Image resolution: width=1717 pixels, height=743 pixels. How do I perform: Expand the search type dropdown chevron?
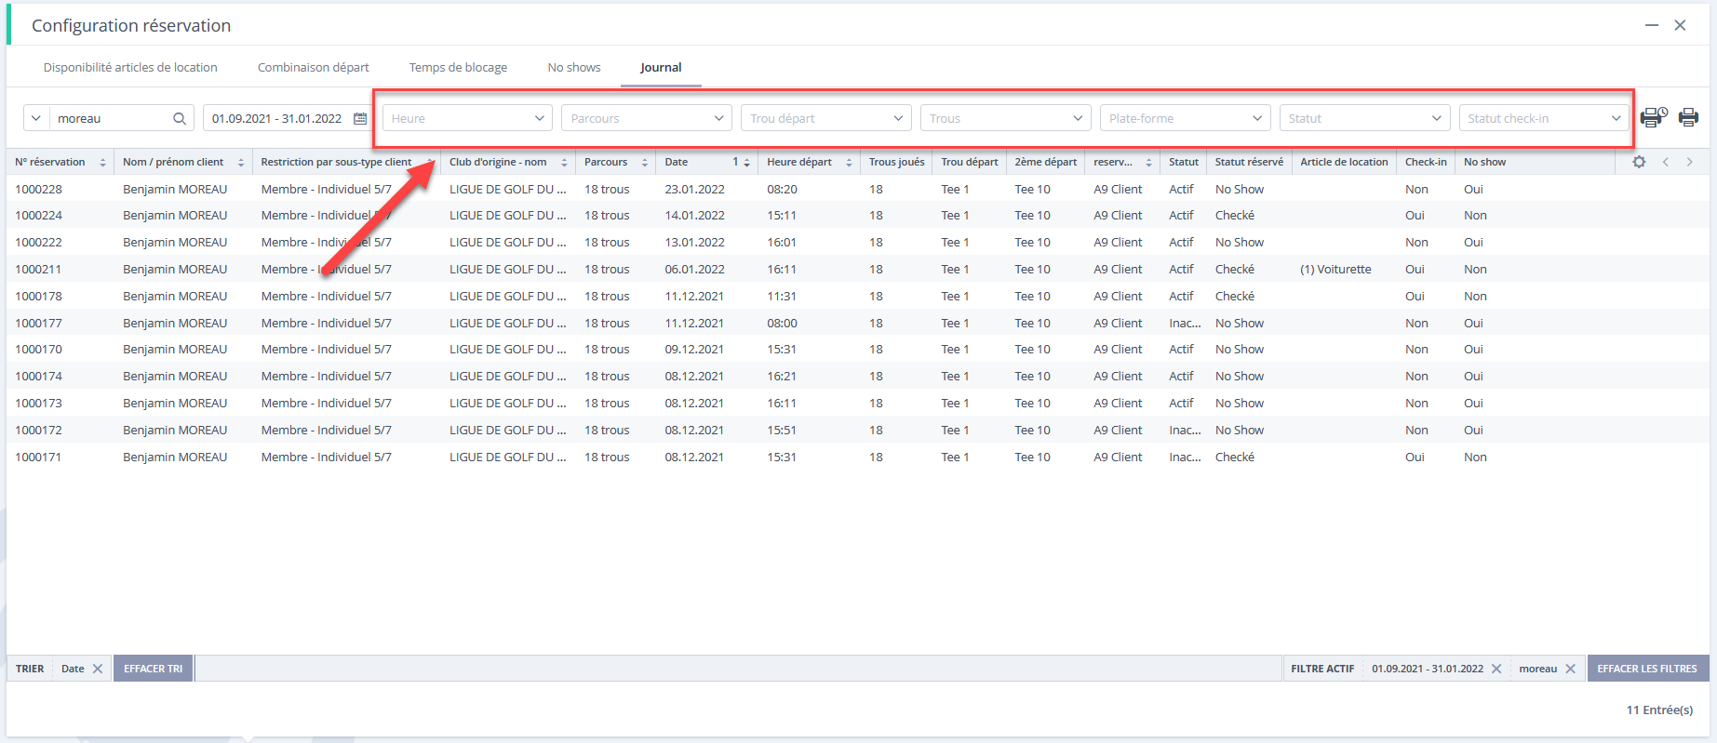point(36,118)
